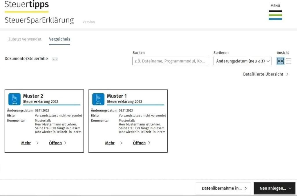Select the Verzeichnis tab
297x196 pixels.
[59, 39]
